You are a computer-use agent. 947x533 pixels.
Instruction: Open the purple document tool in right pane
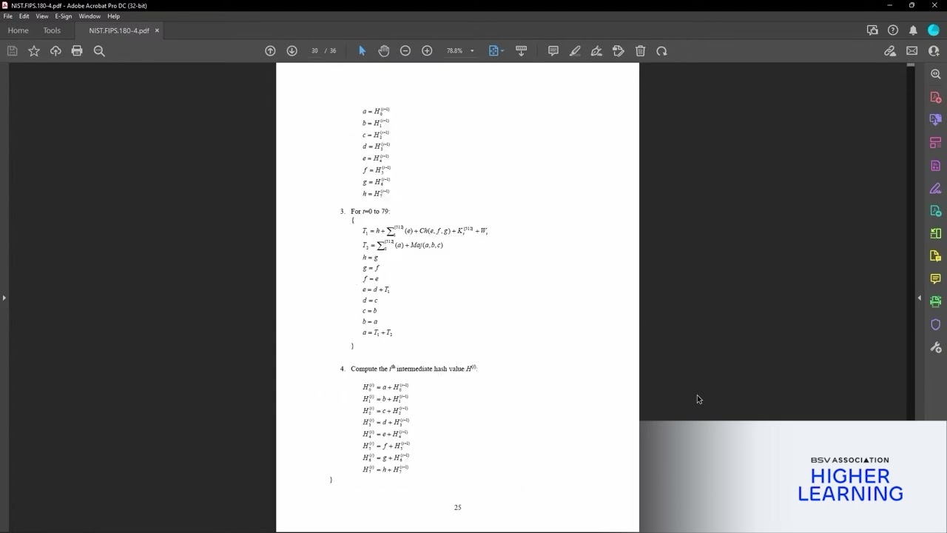point(936,165)
